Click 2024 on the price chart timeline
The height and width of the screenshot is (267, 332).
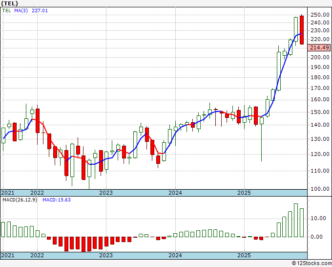click(175, 193)
